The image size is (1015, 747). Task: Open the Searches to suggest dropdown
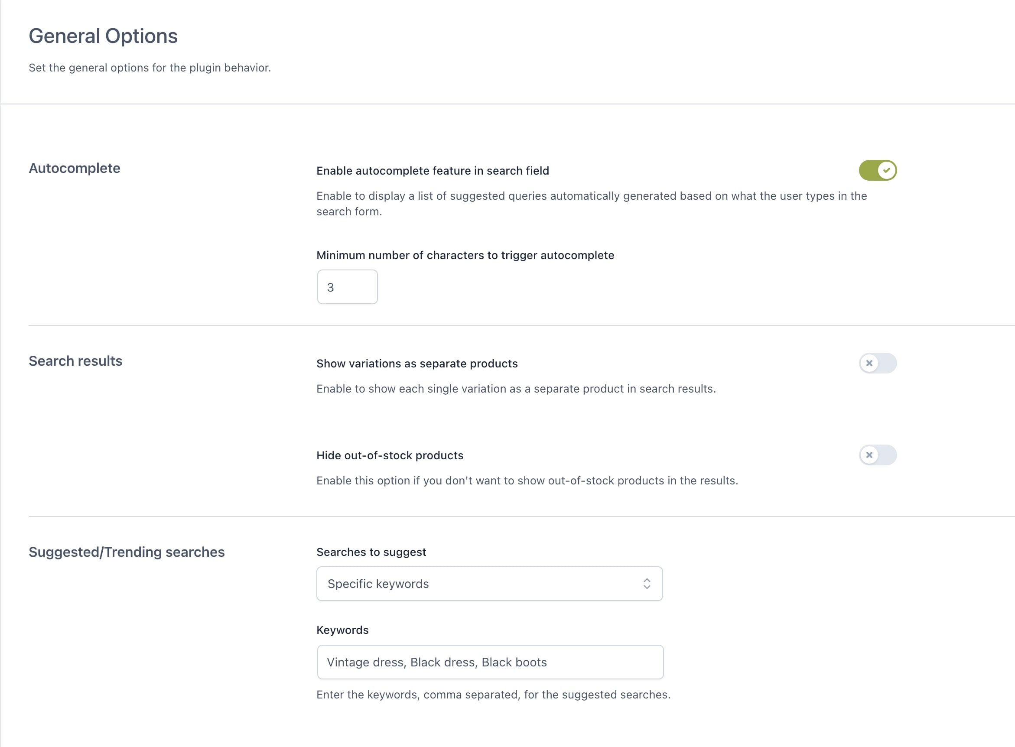(x=489, y=584)
